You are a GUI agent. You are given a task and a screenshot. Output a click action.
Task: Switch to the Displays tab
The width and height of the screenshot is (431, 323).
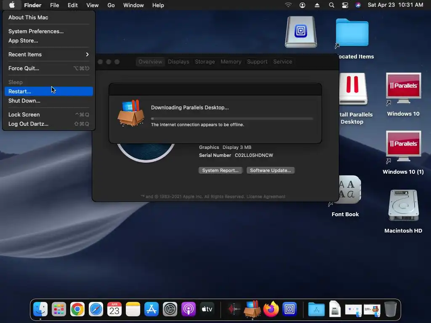(x=178, y=61)
